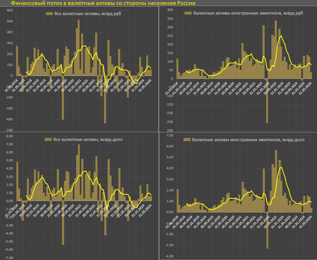This screenshot has width=317, height=260.
Task: Select legend text 'Все валютные активы, млрд долл'
Action: click(x=88, y=140)
